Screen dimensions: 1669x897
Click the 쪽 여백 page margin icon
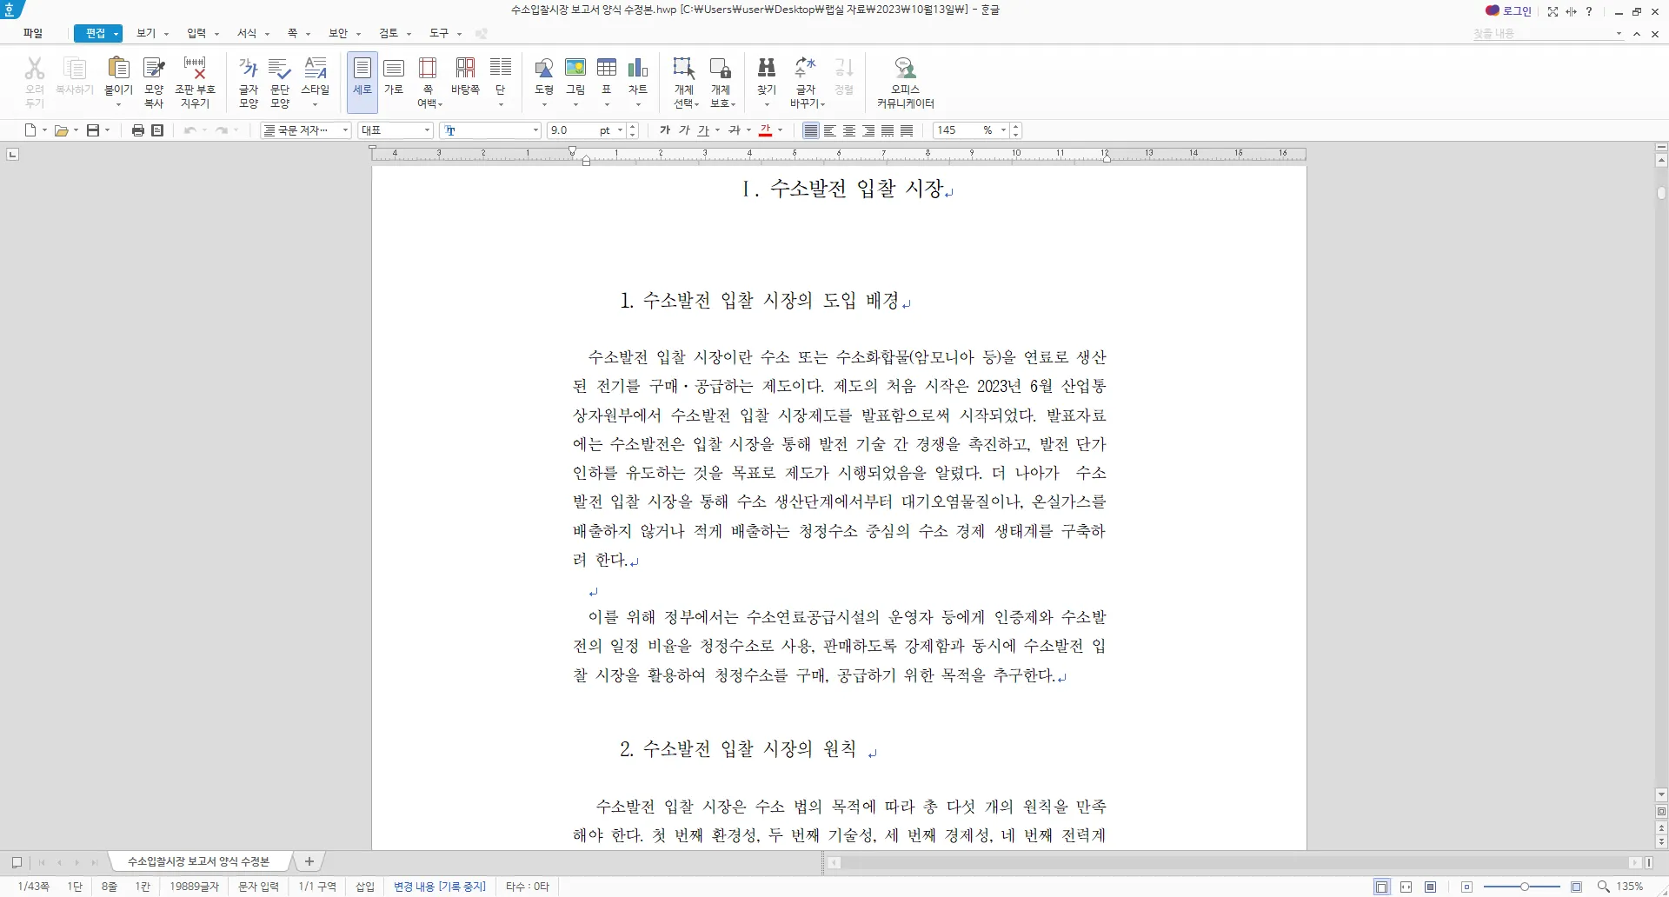tap(428, 68)
